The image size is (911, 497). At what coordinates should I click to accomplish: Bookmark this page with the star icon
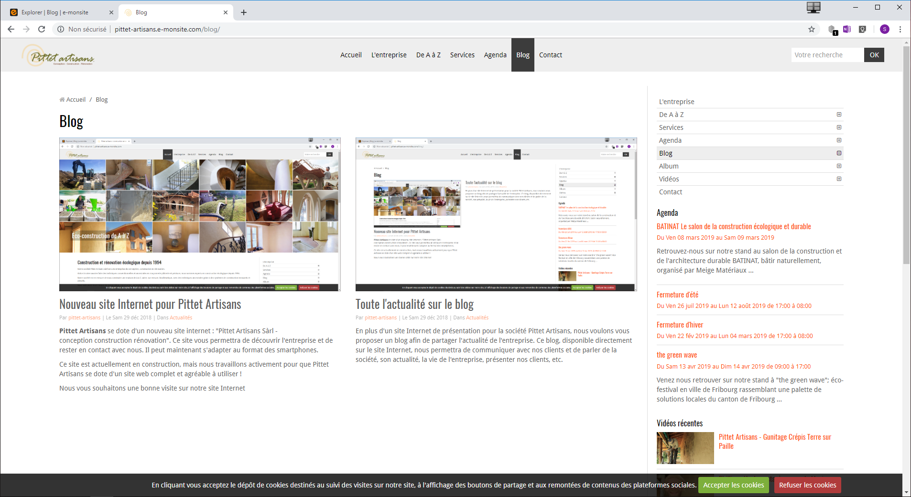(812, 29)
